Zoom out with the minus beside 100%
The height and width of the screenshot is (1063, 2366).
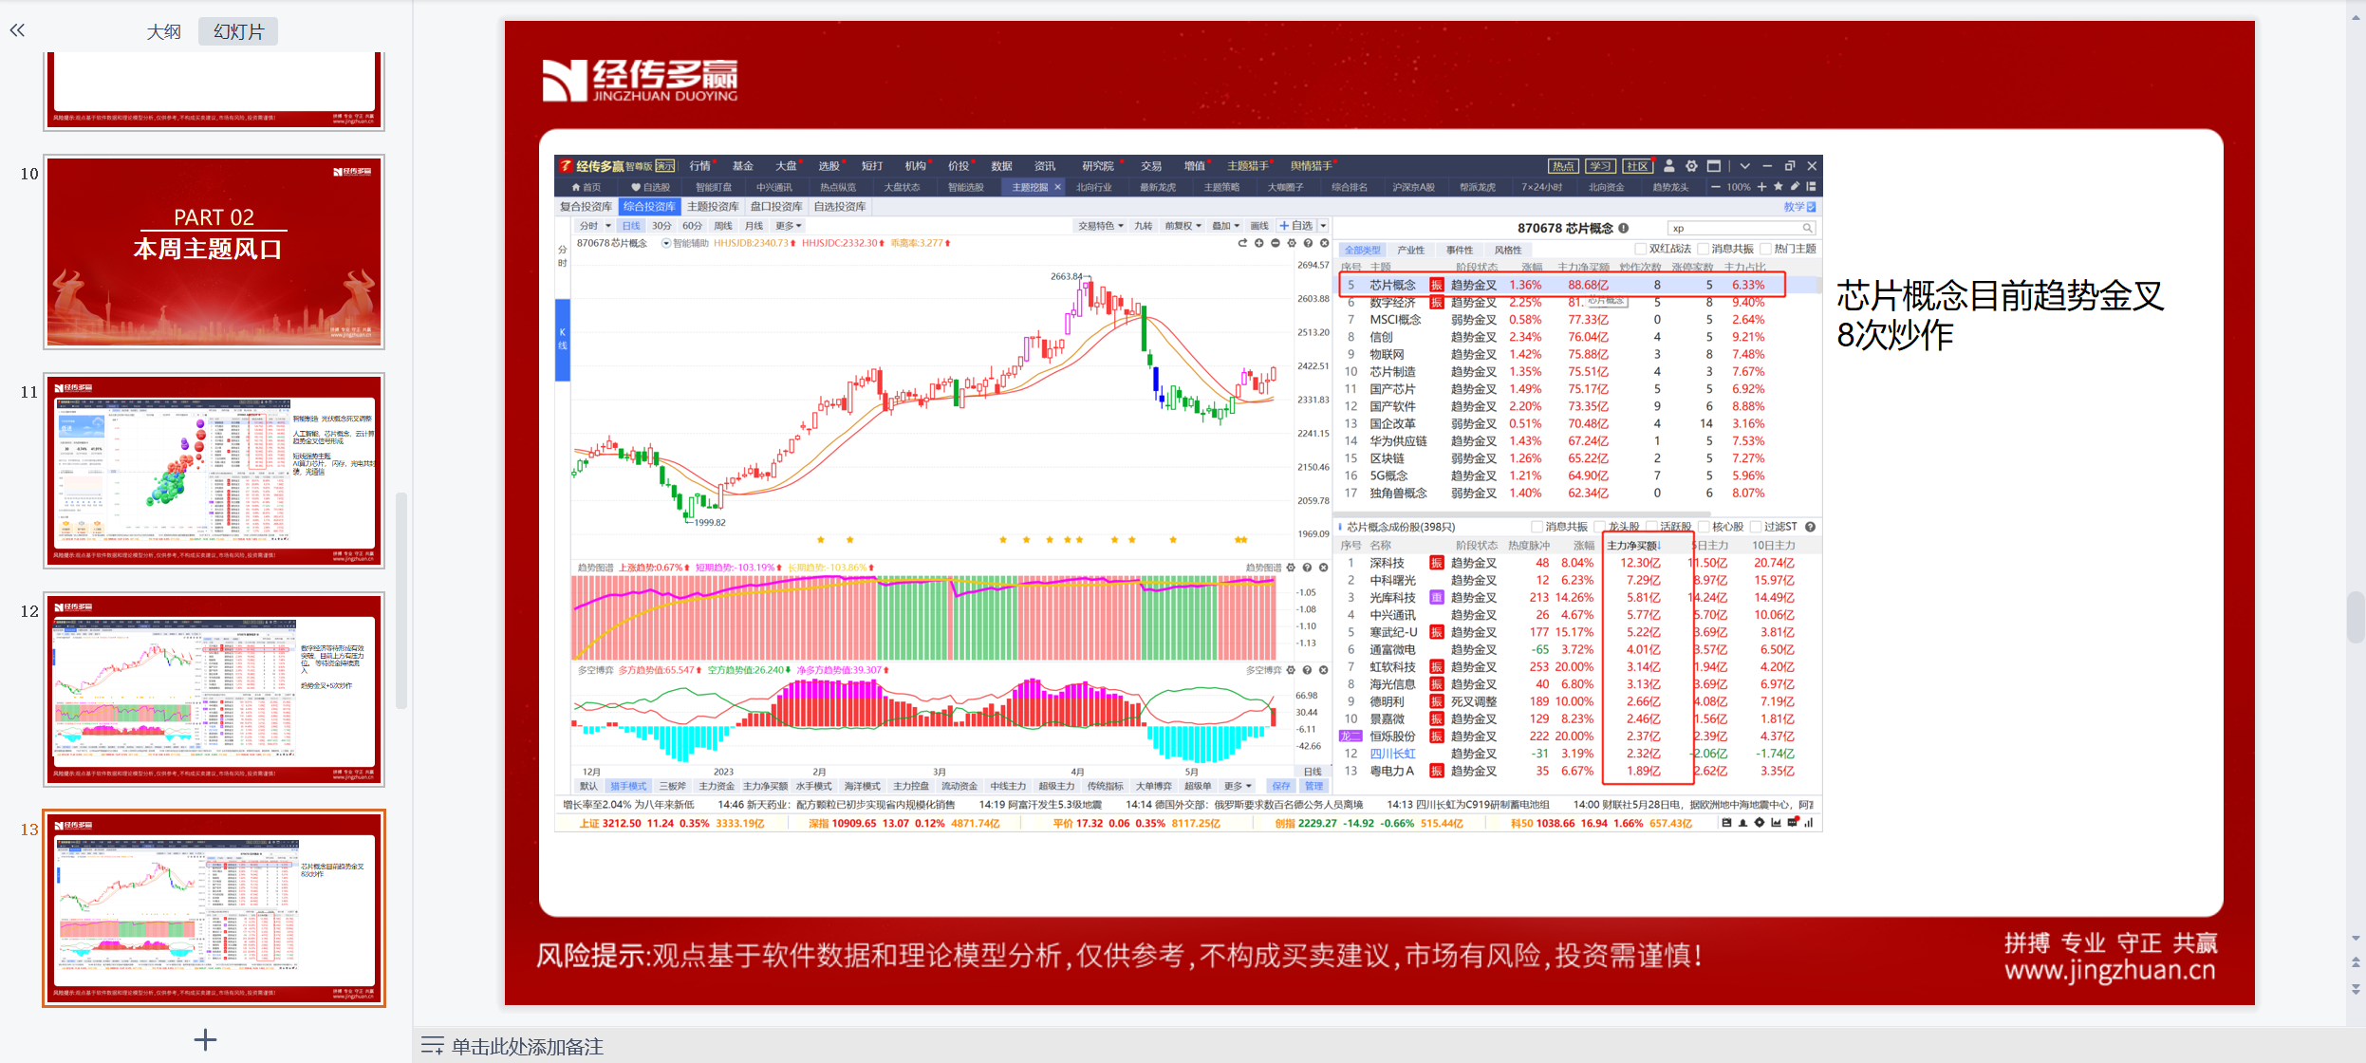tap(1715, 187)
